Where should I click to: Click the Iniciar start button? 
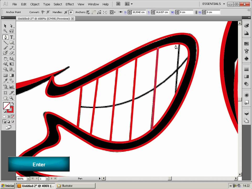point(8,186)
